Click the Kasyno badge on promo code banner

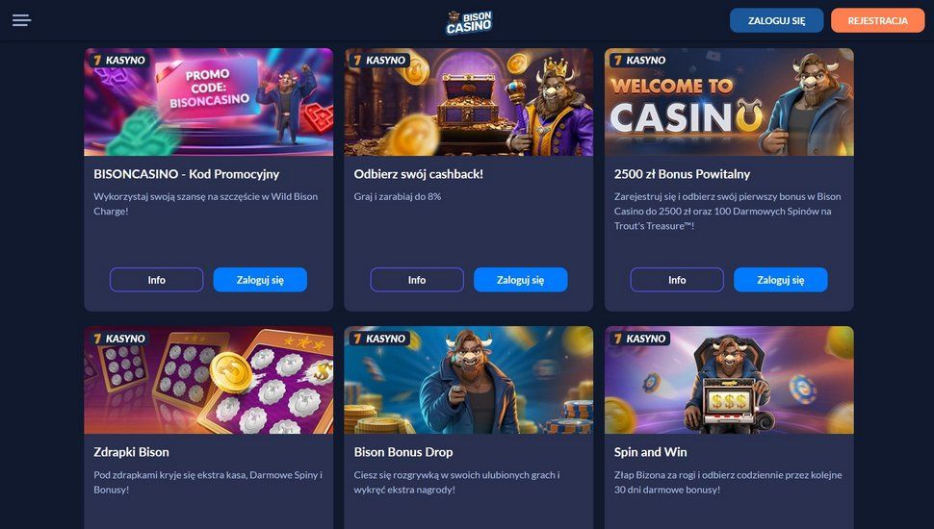(119, 60)
